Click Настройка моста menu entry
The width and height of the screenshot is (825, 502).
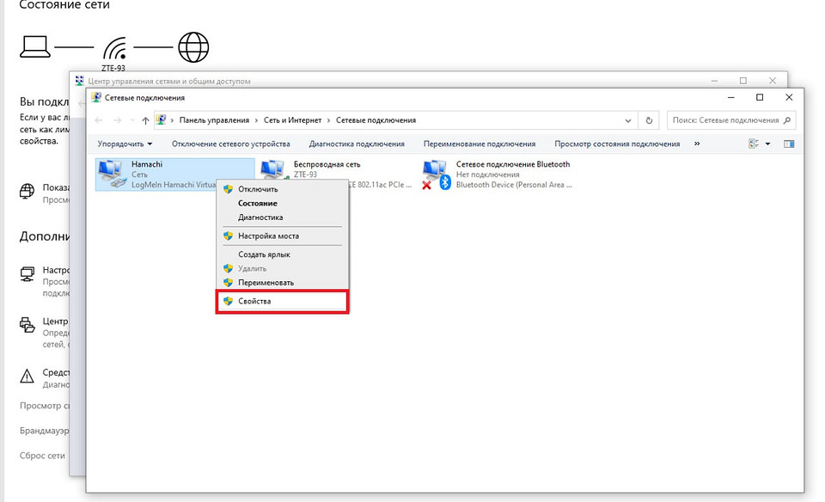(x=268, y=236)
